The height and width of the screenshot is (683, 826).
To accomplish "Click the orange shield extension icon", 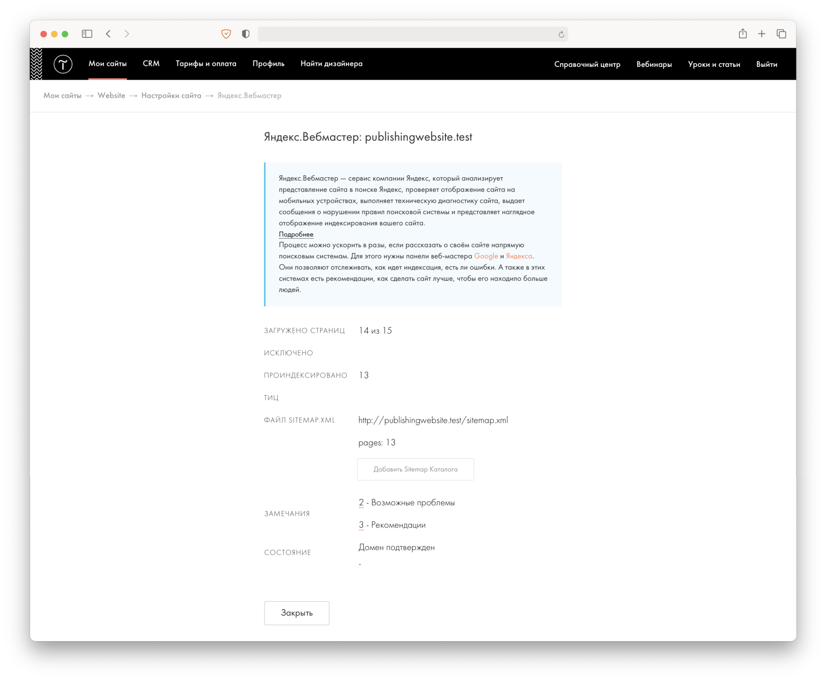I will click(x=226, y=34).
